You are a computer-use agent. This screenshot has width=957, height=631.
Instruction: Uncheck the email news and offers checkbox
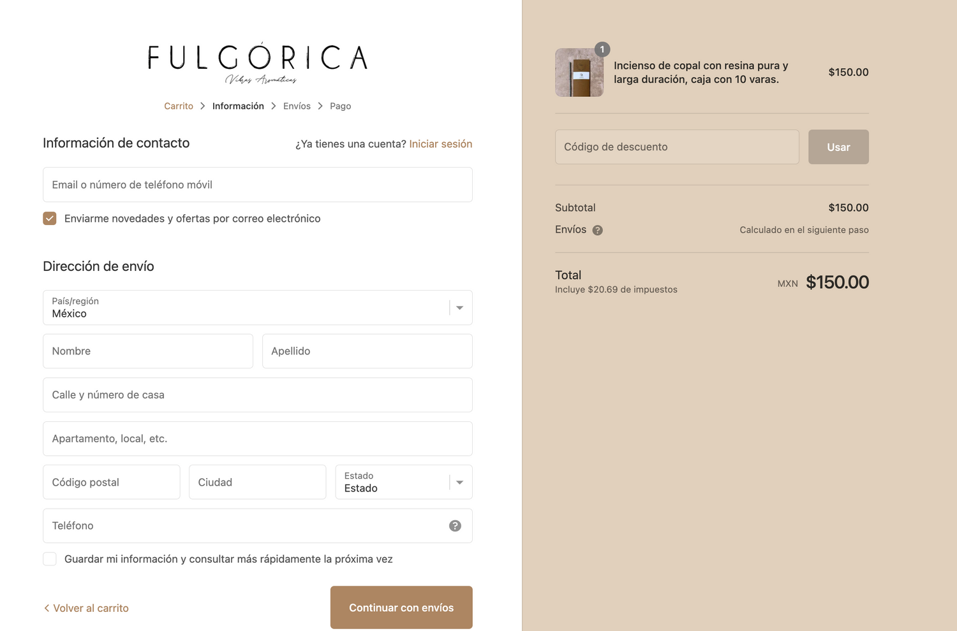(50, 219)
